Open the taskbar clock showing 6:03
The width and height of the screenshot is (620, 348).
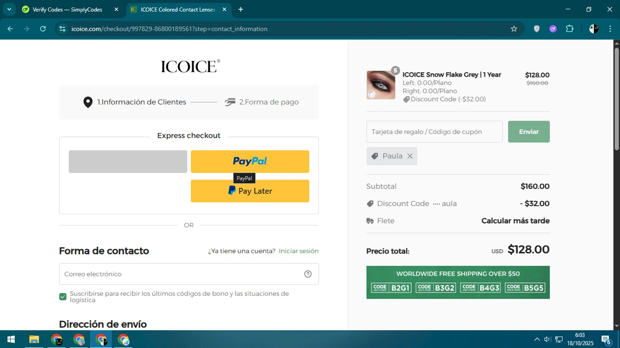[x=580, y=339]
